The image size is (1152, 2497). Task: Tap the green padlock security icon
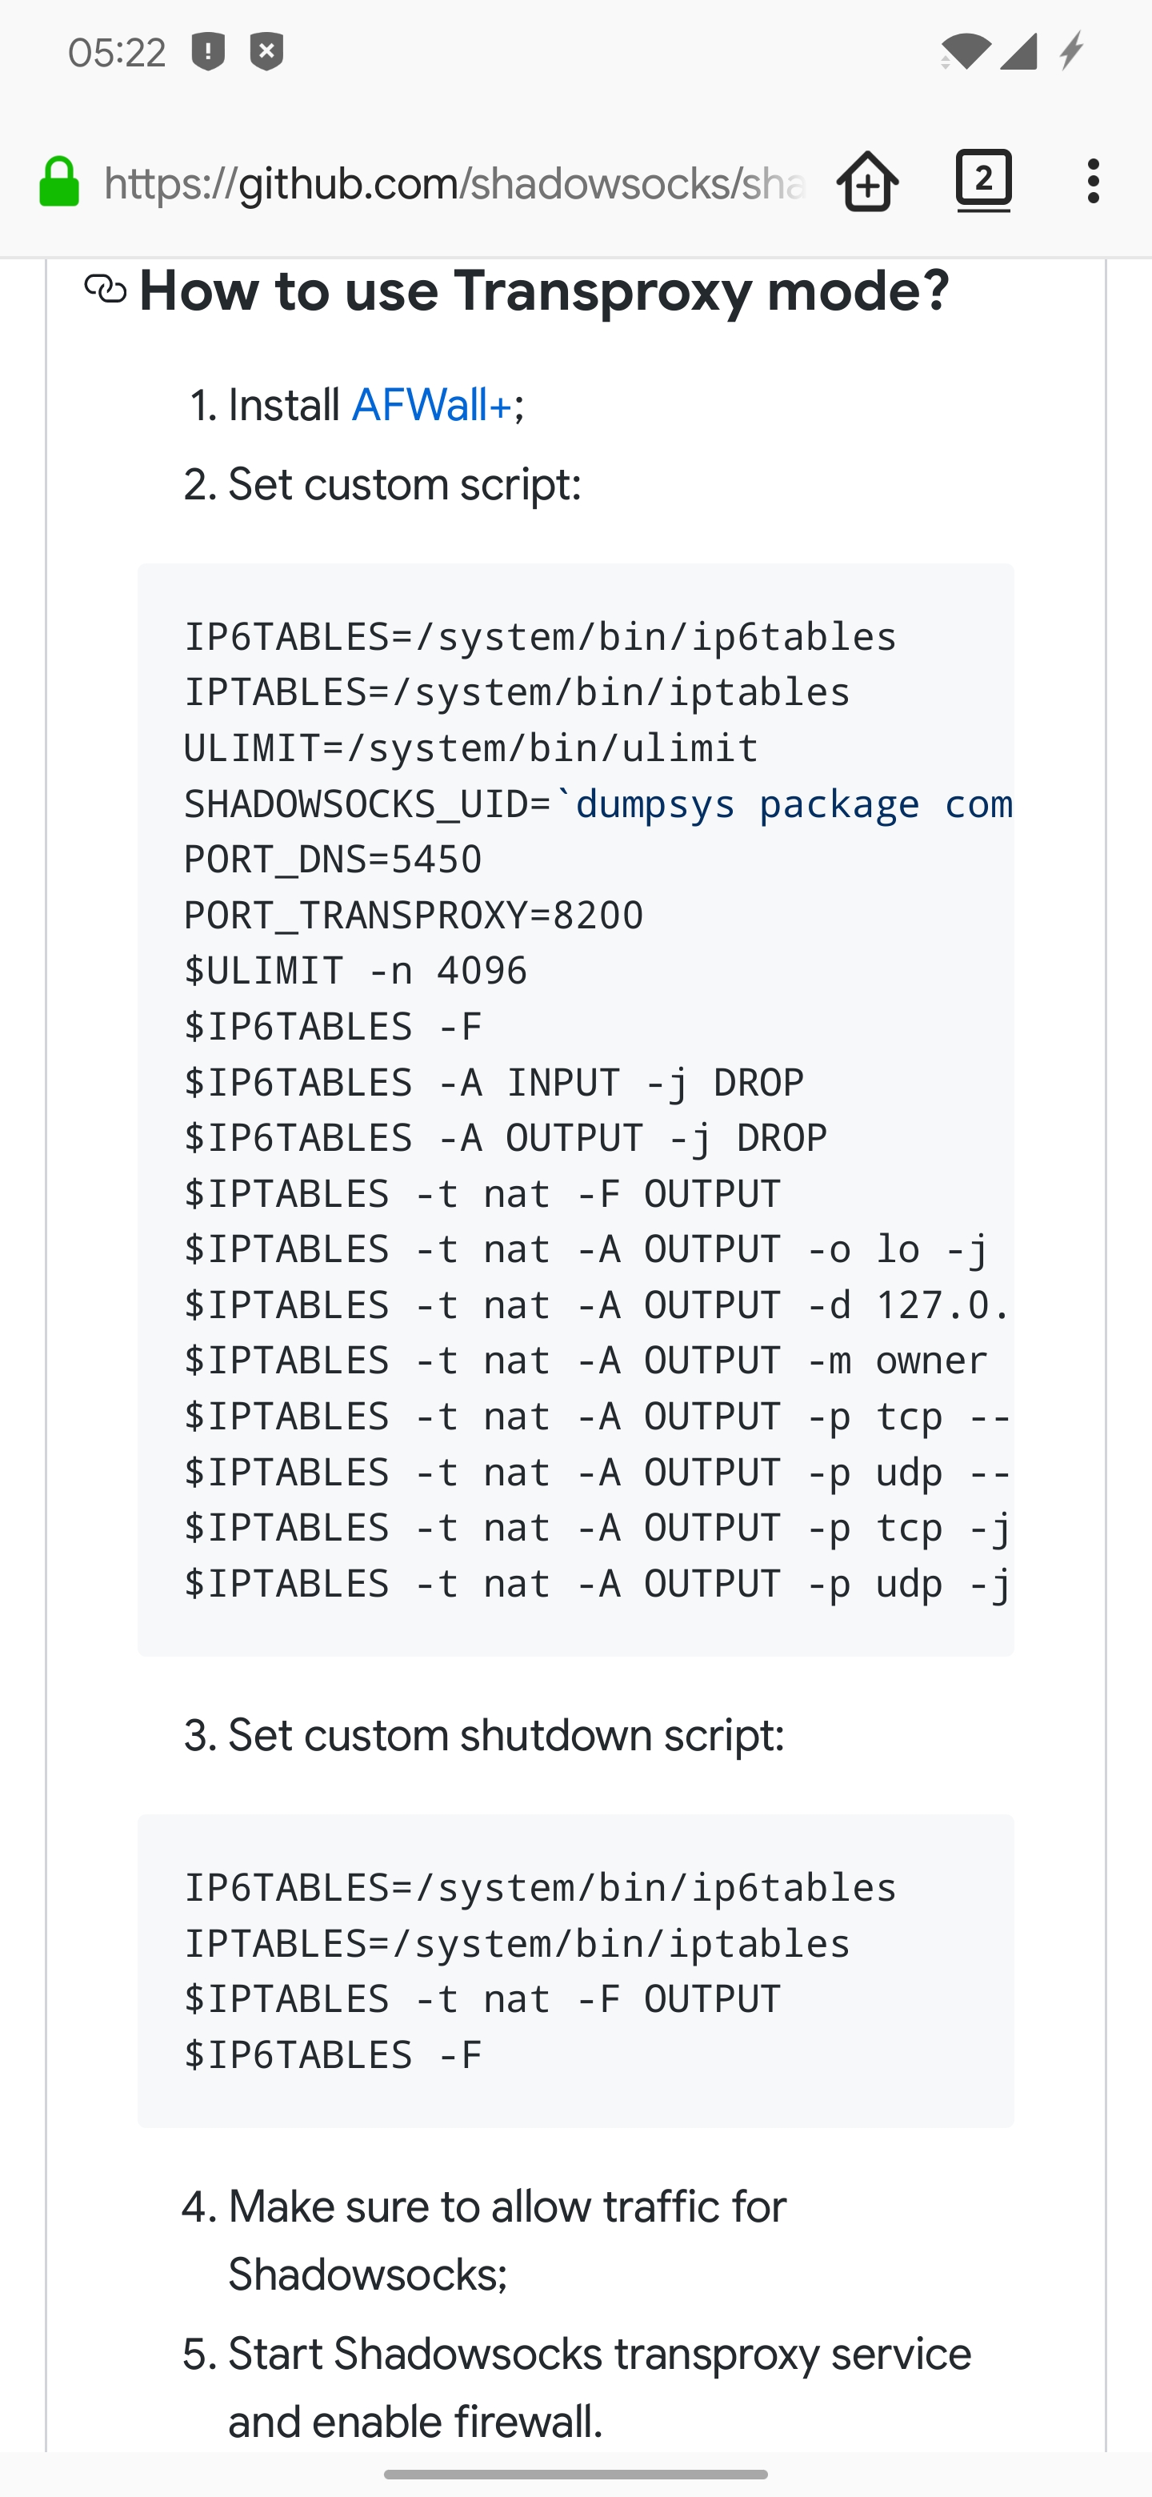point(57,181)
